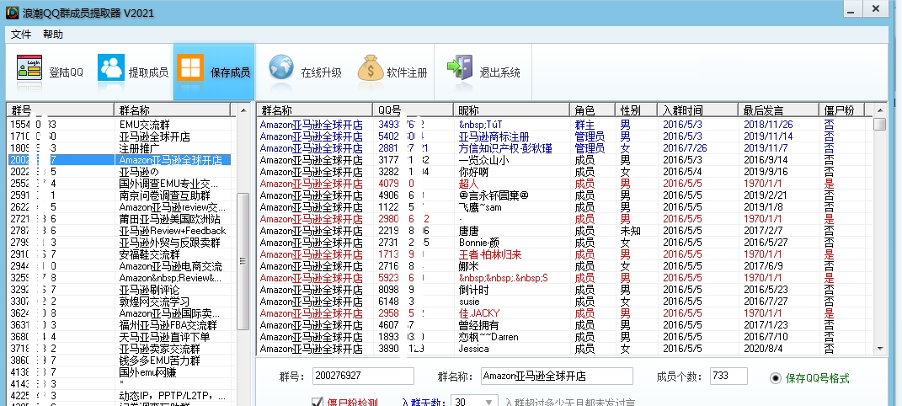Click the 群名称 text field
902x406 pixels.
pyautogui.click(x=557, y=377)
